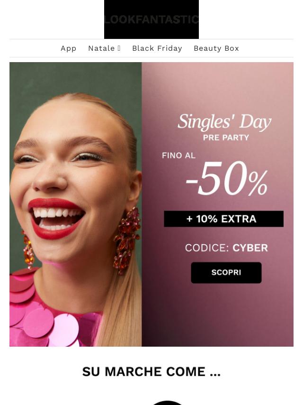Go to the Natale menu item
303x405 pixels.
[x=101, y=48]
